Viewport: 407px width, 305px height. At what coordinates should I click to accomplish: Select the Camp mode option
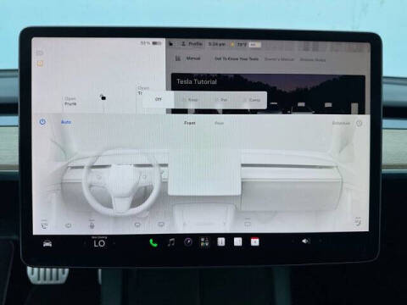point(253,100)
